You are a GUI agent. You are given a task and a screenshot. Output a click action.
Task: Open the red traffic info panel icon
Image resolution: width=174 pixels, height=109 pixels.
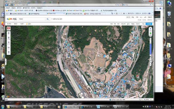(x=9, y=28)
